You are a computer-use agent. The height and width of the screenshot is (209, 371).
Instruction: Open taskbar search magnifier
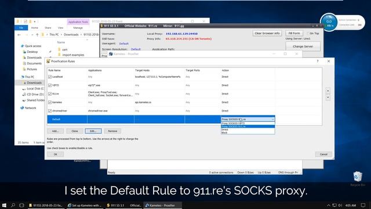pos(13,205)
